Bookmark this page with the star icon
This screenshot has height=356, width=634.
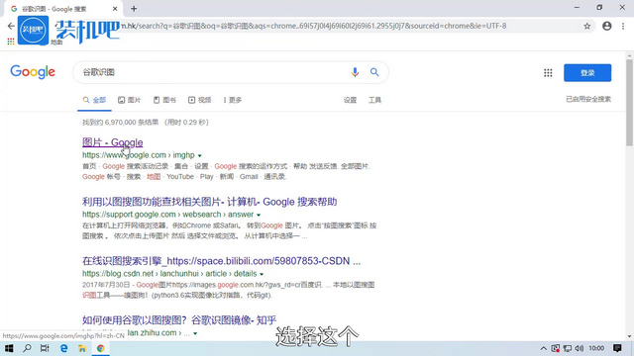click(x=587, y=27)
